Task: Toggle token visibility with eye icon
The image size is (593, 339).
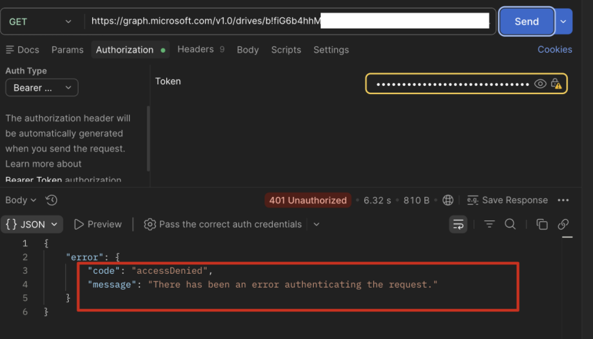Action: (x=540, y=84)
